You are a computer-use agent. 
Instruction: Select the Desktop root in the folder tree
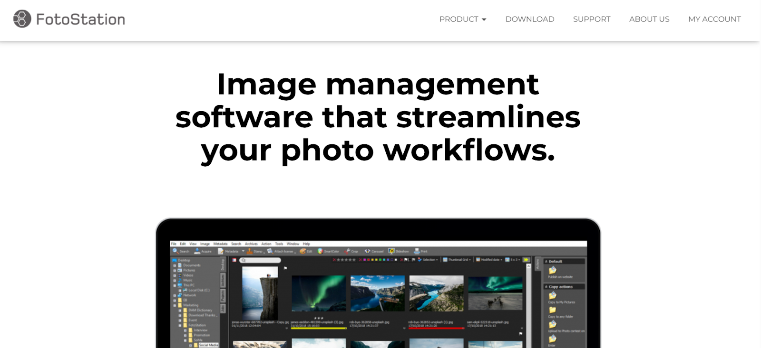point(181,260)
